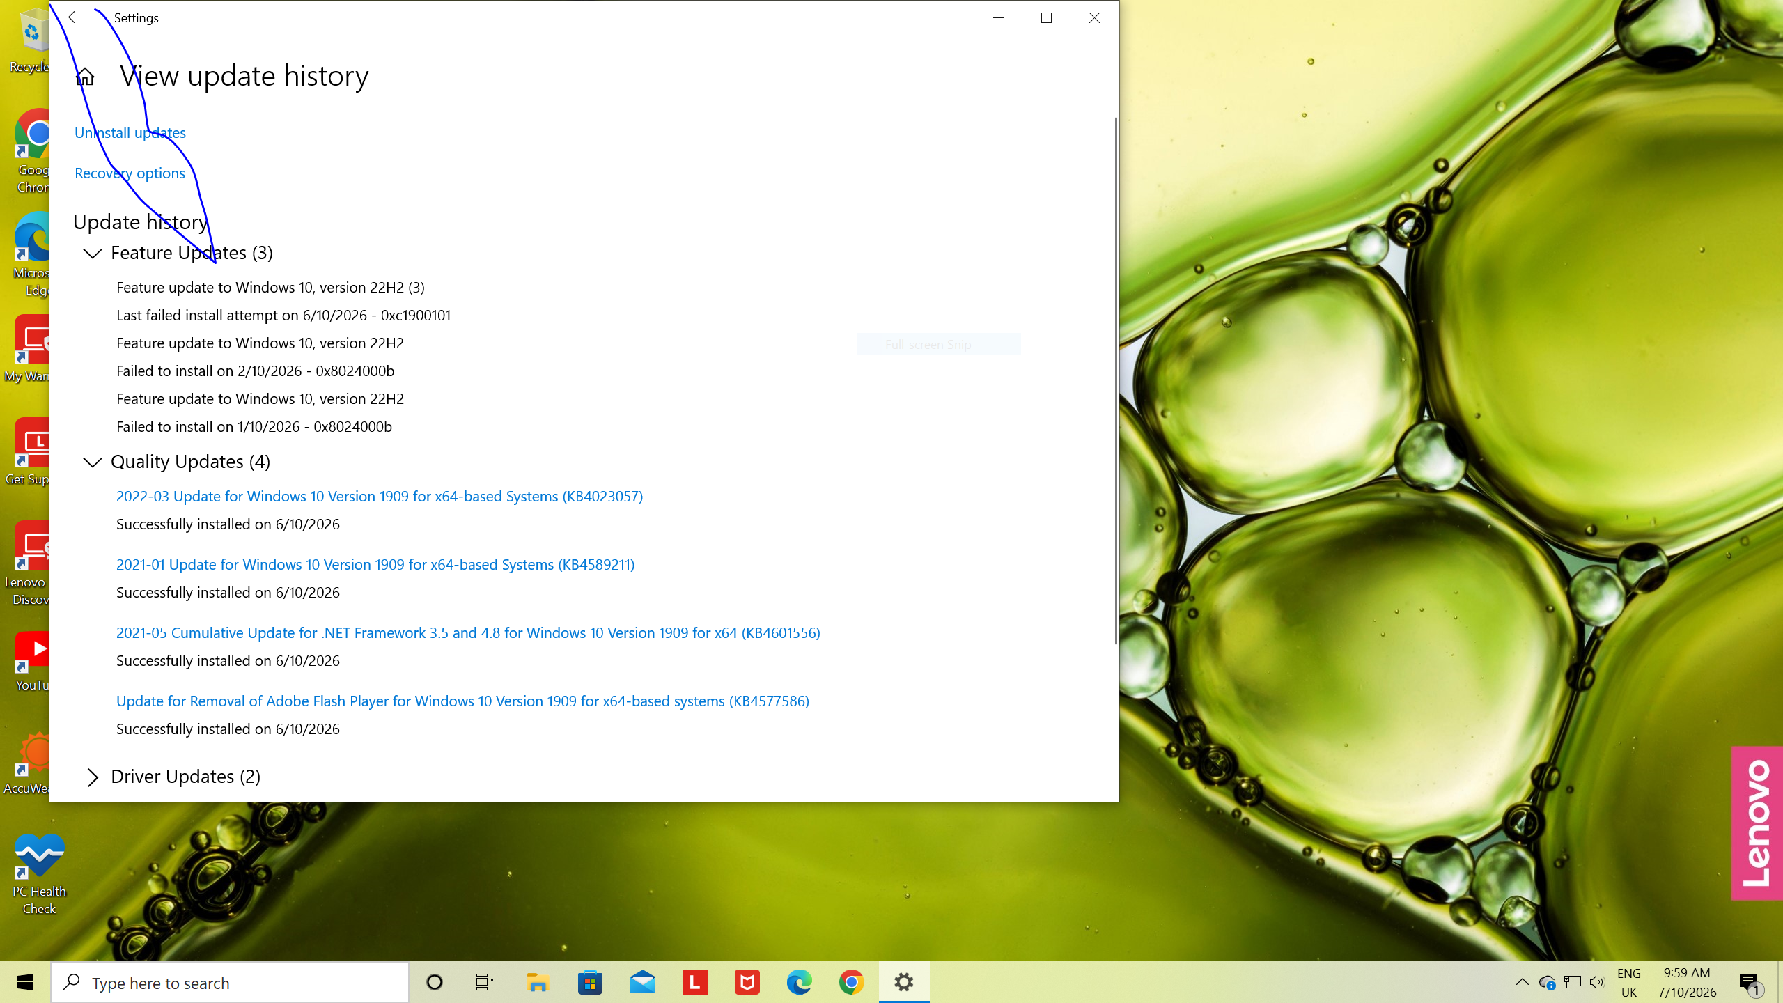Viewport: 1783px width, 1003px height.
Task: Open the volume speaker icon in tray
Action: coord(1597,982)
